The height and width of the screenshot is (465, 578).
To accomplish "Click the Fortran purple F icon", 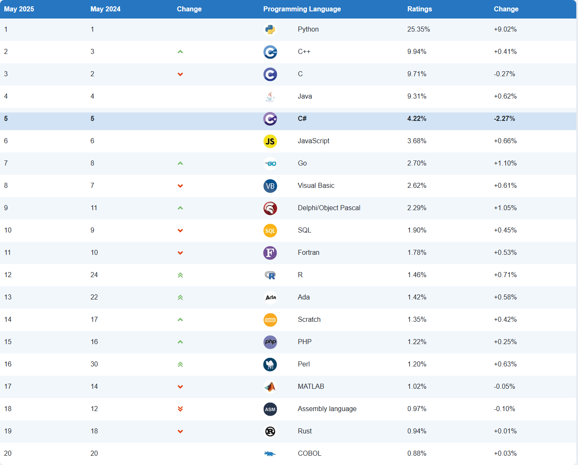I will point(270,253).
